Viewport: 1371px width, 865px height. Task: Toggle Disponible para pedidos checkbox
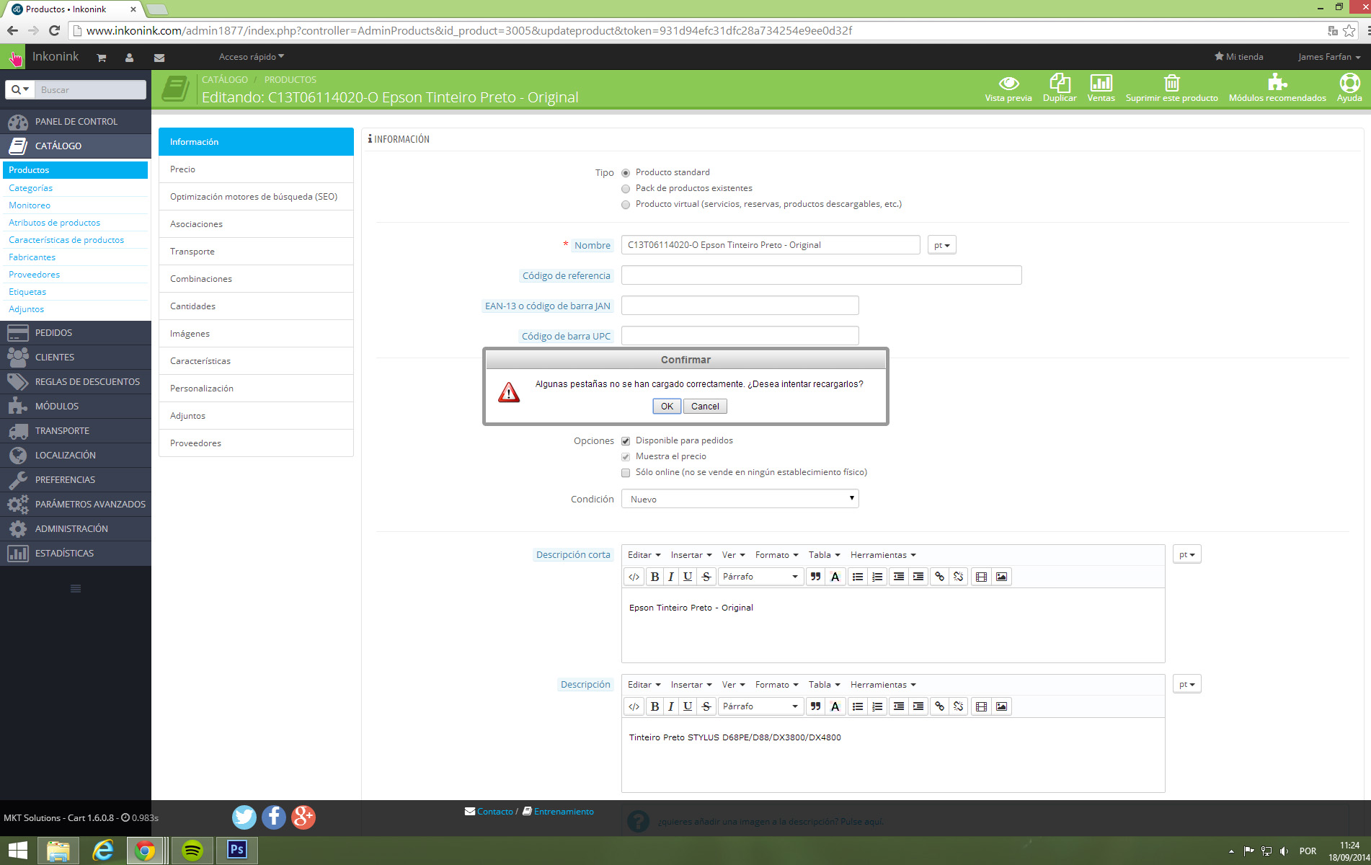pos(626,441)
